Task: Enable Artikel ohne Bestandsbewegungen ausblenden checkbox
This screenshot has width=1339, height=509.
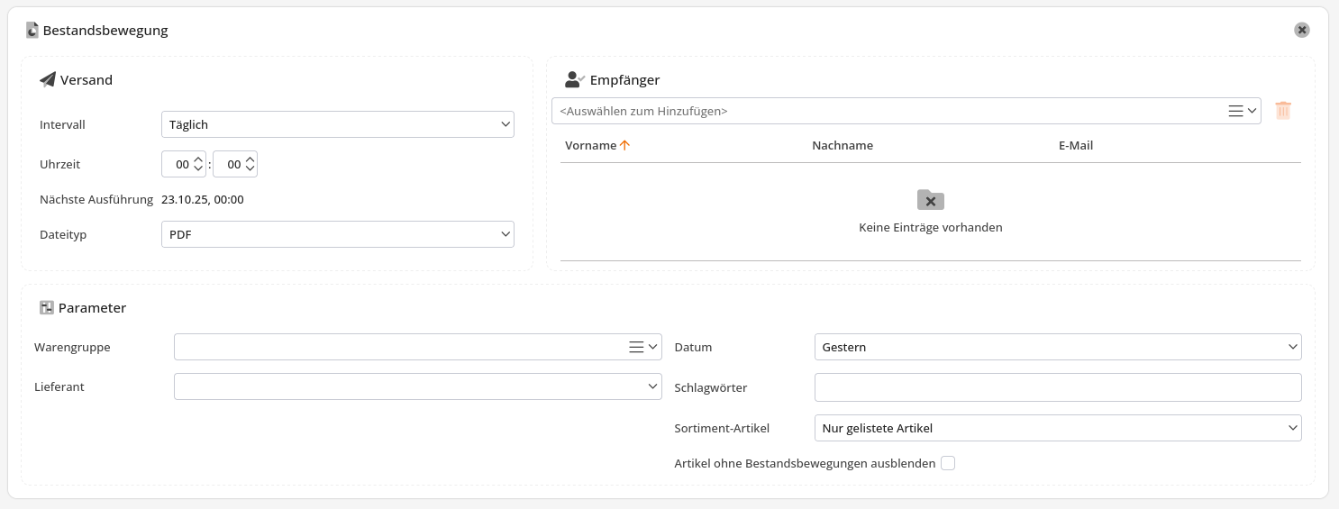Action: (947, 463)
